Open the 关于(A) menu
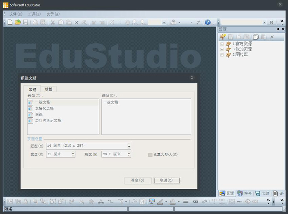This screenshot has height=214, width=288. [x=53, y=14]
